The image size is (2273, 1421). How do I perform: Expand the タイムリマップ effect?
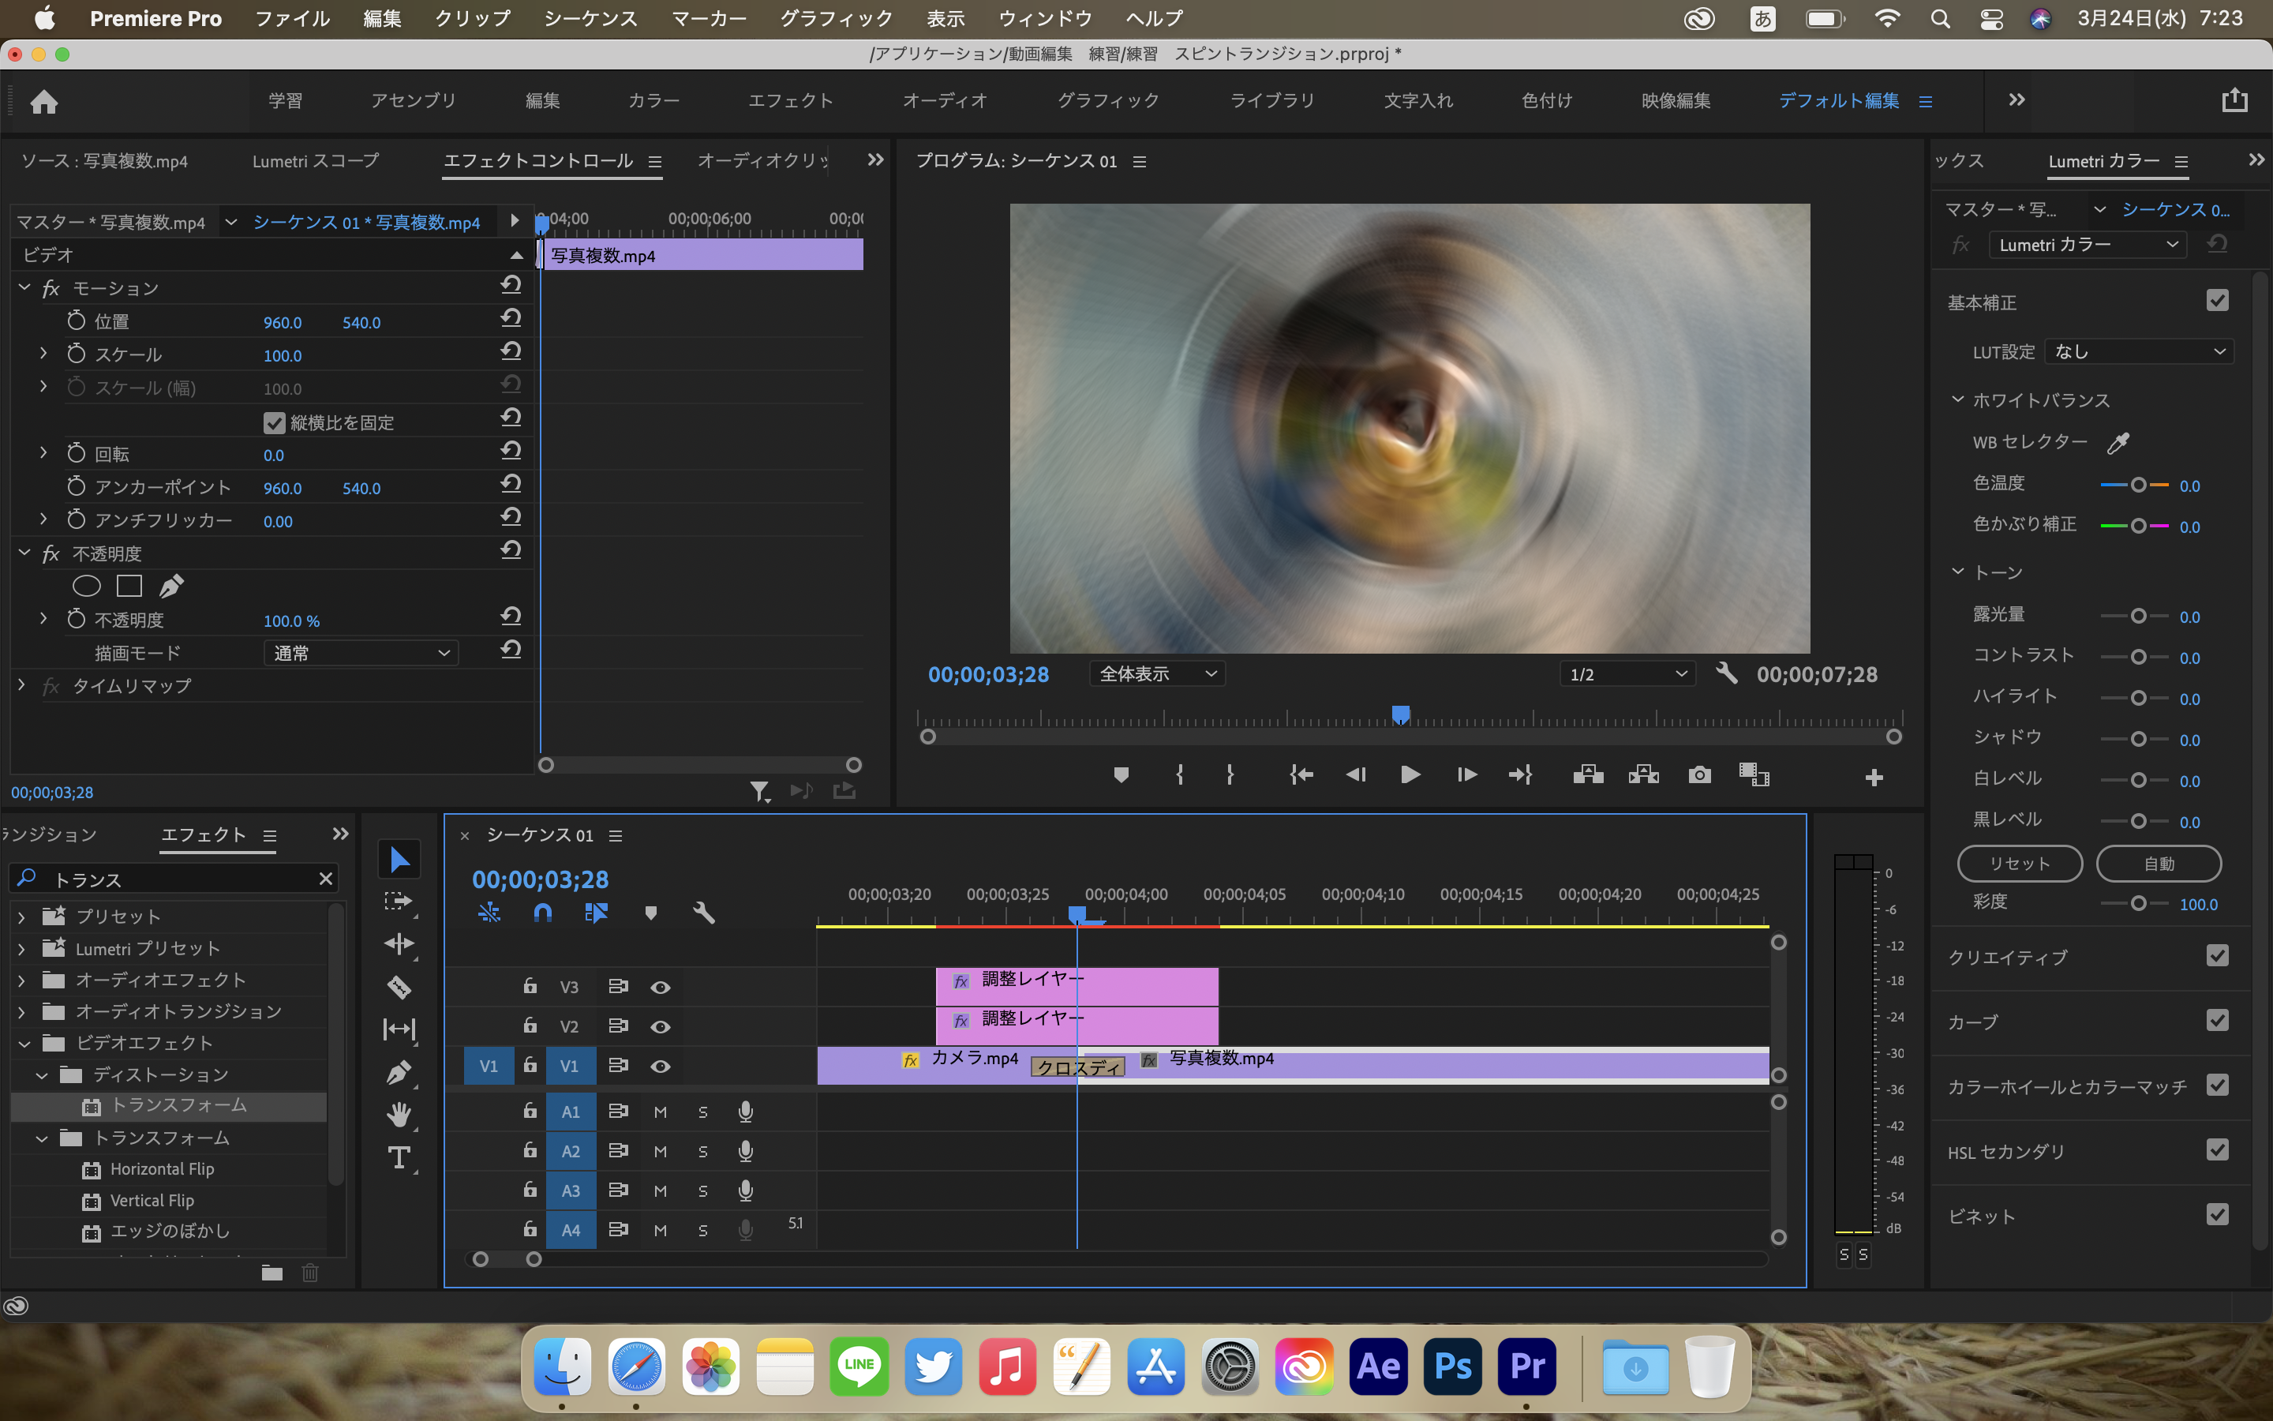pyautogui.click(x=23, y=686)
